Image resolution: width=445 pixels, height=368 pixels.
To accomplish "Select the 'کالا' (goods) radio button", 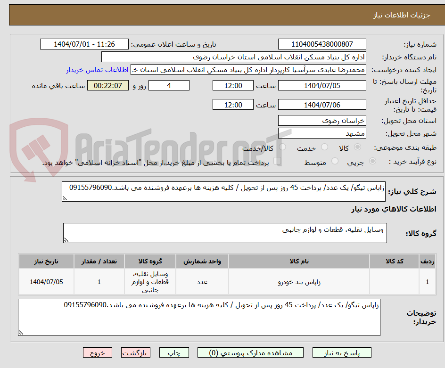I will pyautogui.click(x=358, y=147).
